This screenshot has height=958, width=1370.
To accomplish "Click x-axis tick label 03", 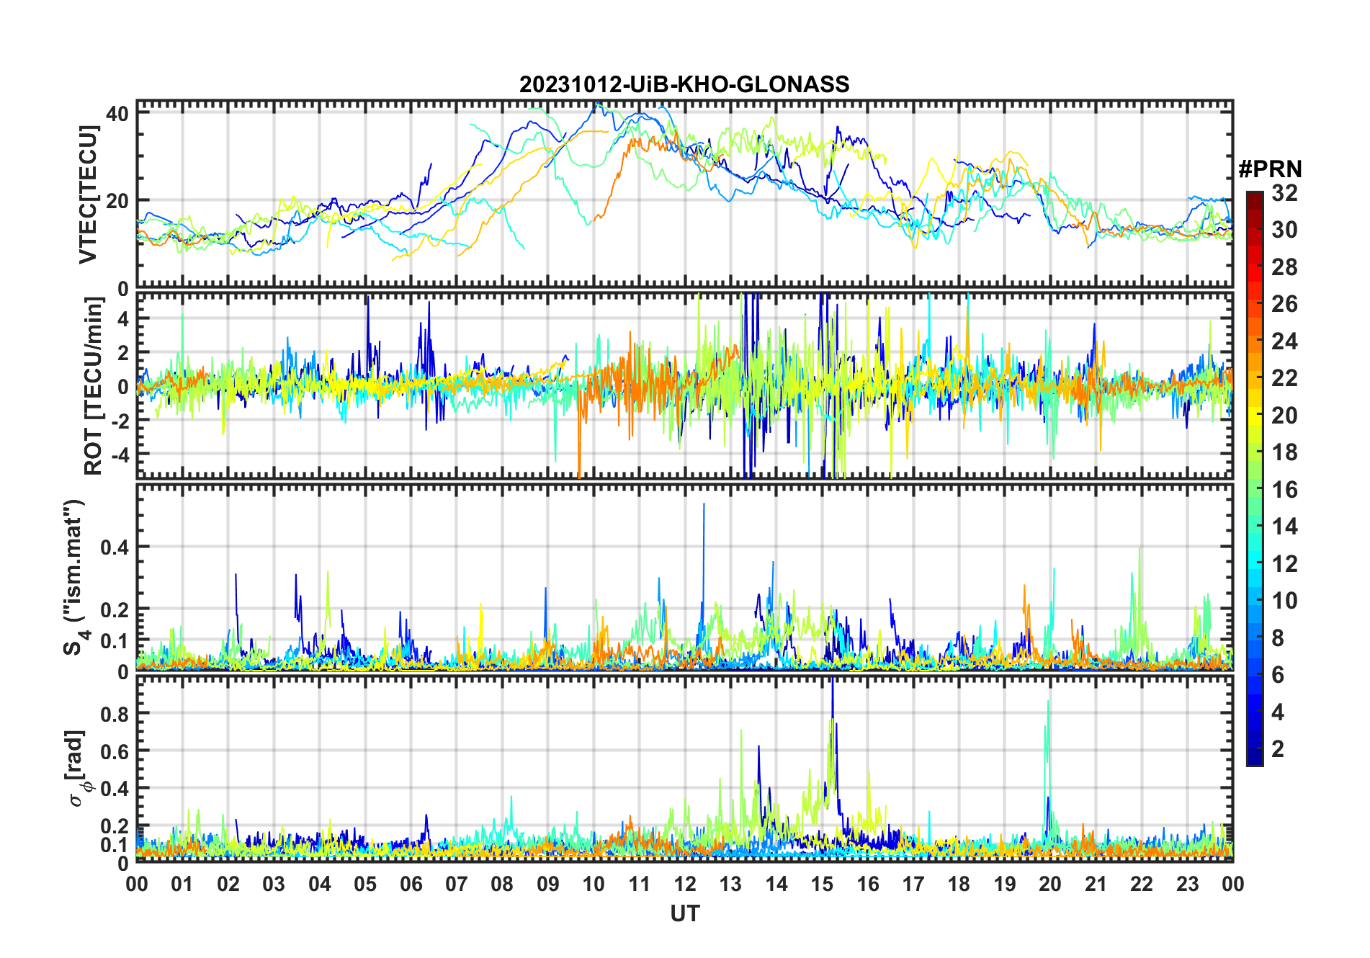I will [x=274, y=885].
